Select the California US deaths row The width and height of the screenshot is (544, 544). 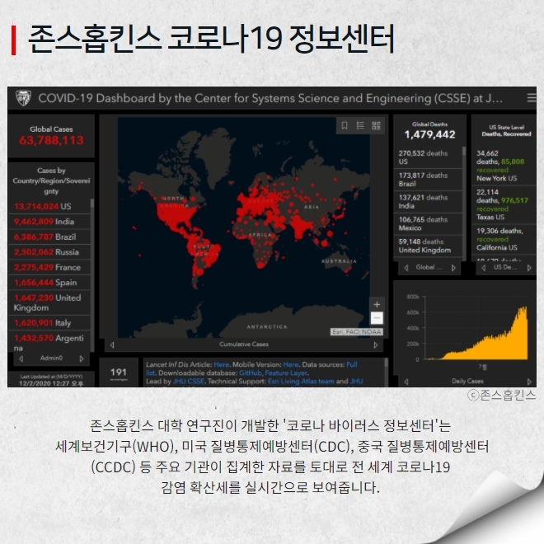tap(504, 239)
